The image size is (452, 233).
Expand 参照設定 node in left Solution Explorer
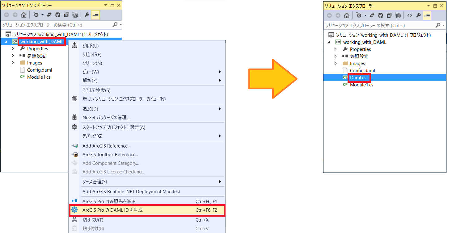(13, 56)
